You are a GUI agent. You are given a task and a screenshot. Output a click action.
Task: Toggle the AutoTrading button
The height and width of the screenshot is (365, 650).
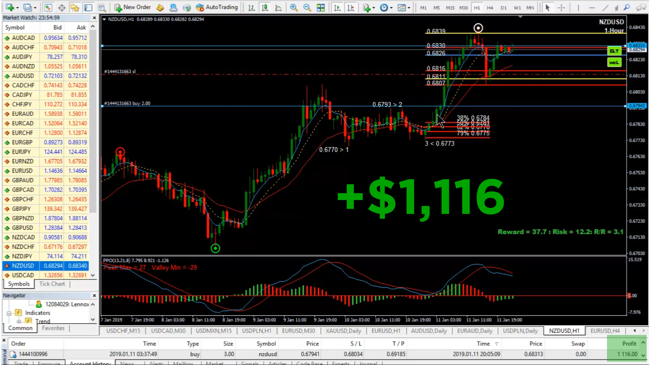[217, 7]
